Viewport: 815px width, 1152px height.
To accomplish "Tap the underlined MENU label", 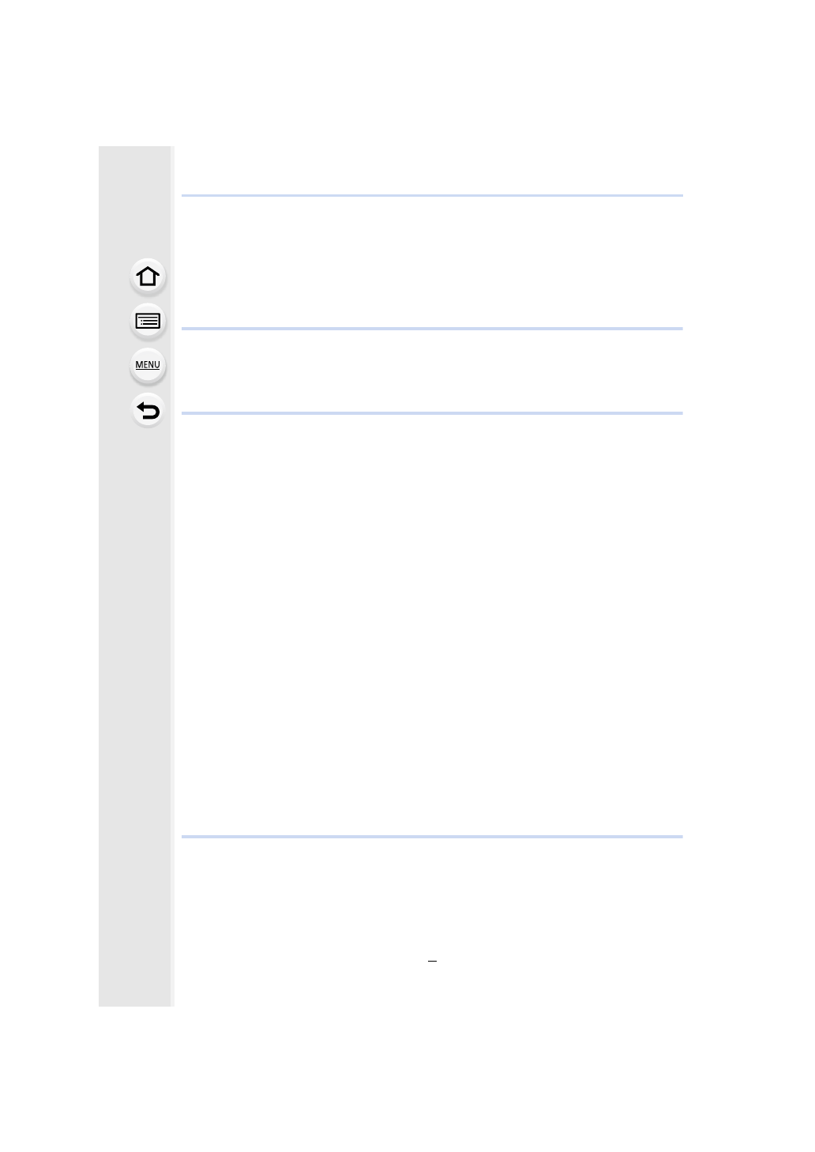I will 148,365.
